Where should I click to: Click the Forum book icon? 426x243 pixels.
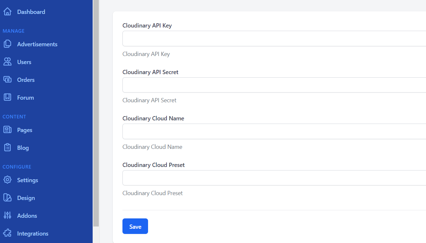pyautogui.click(x=7, y=97)
